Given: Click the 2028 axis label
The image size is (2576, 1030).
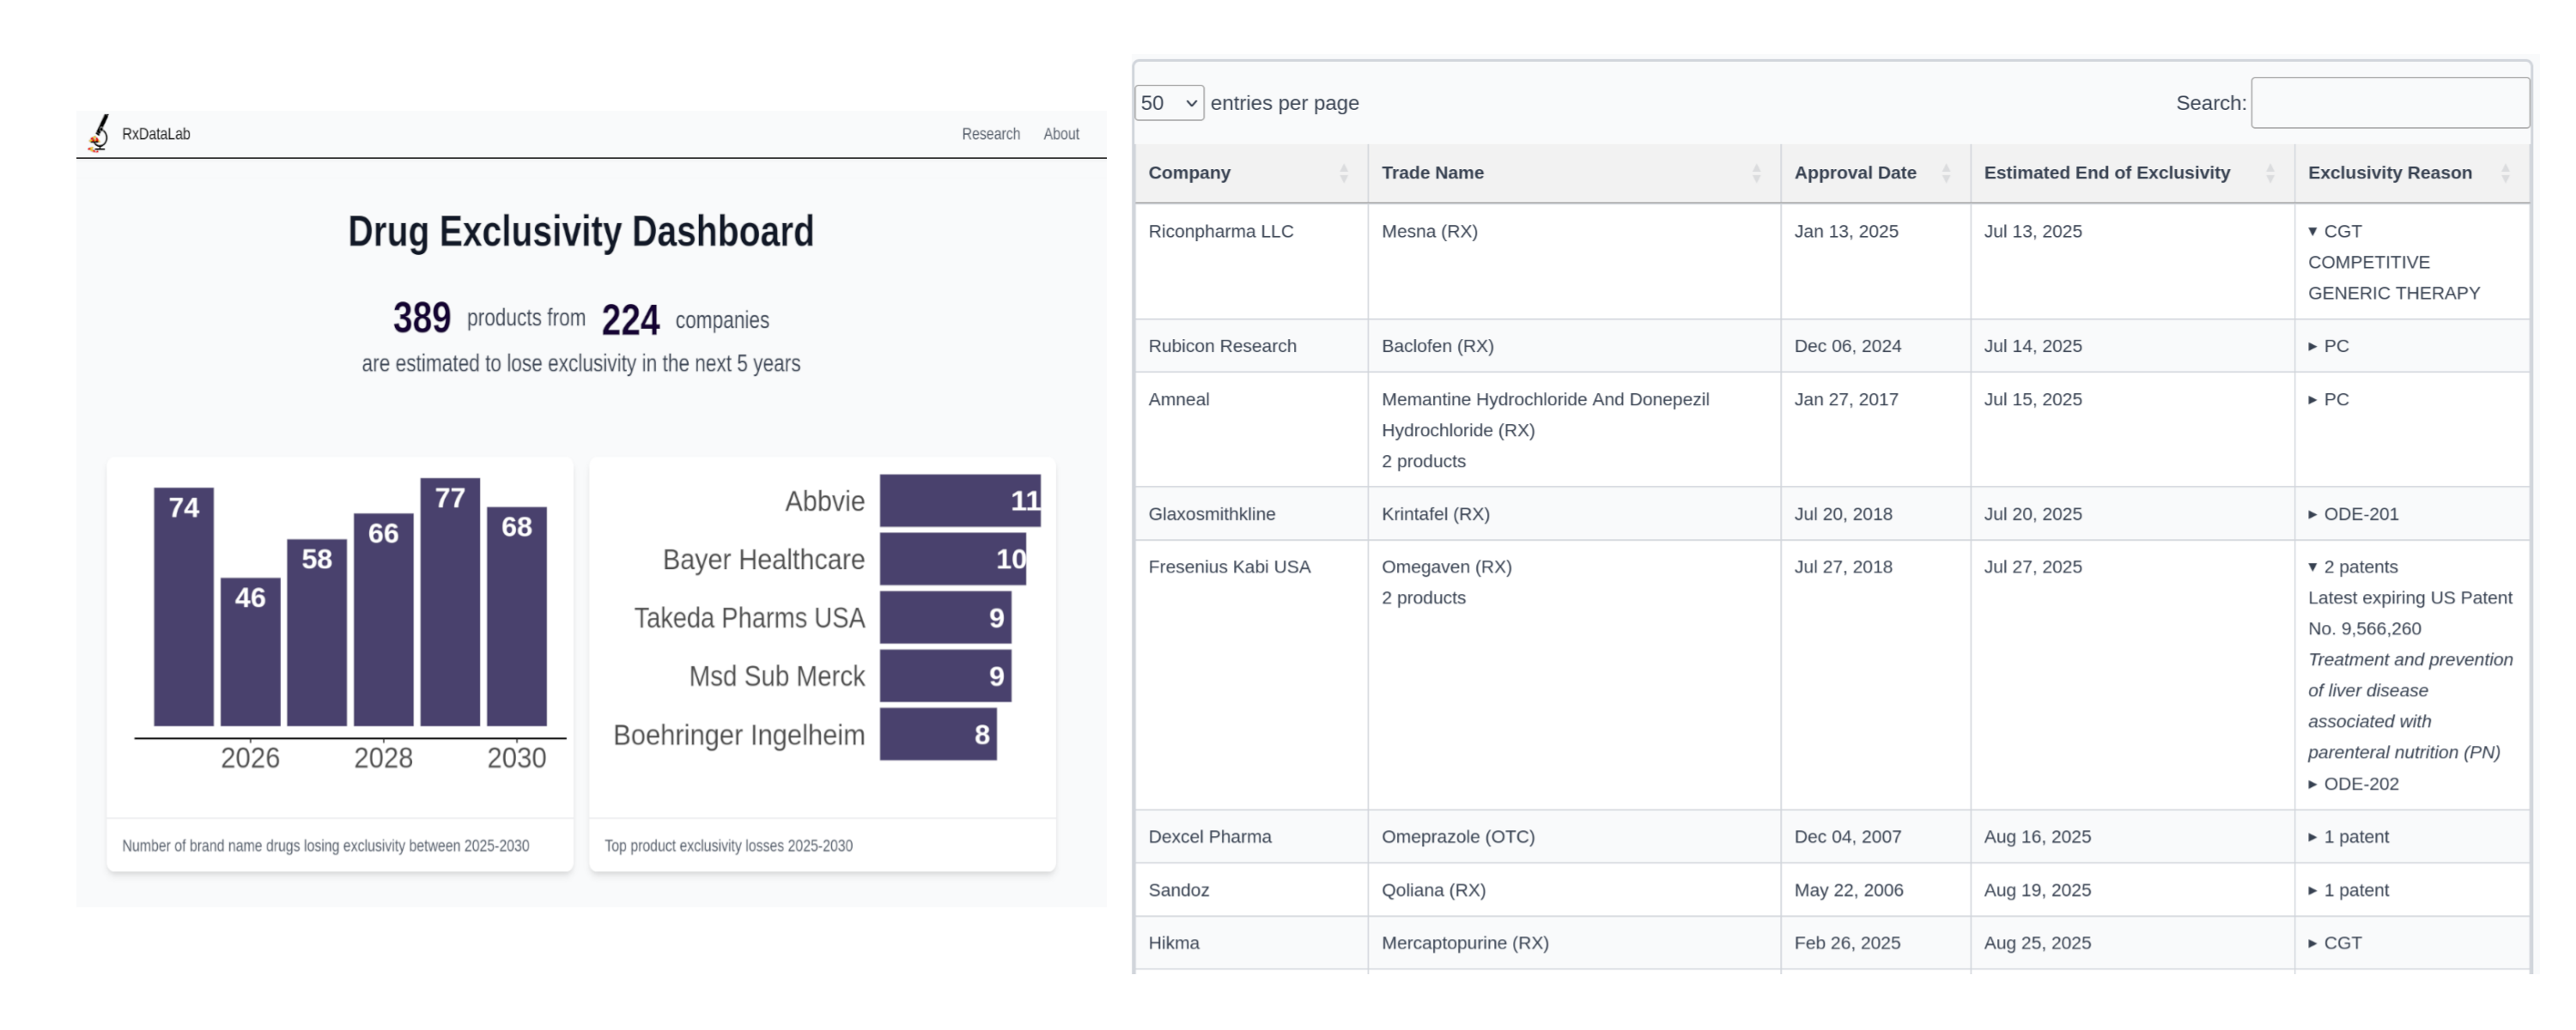Looking at the screenshot, I should pos(383,758).
